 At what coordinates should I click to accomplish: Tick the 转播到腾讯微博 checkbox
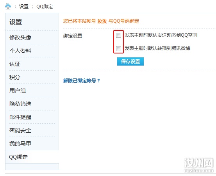pyautogui.click(x=118, y=48)
